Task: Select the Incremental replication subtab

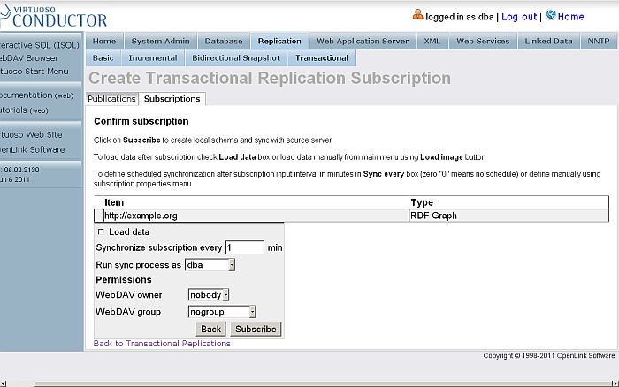Action: tap(153, 57)
